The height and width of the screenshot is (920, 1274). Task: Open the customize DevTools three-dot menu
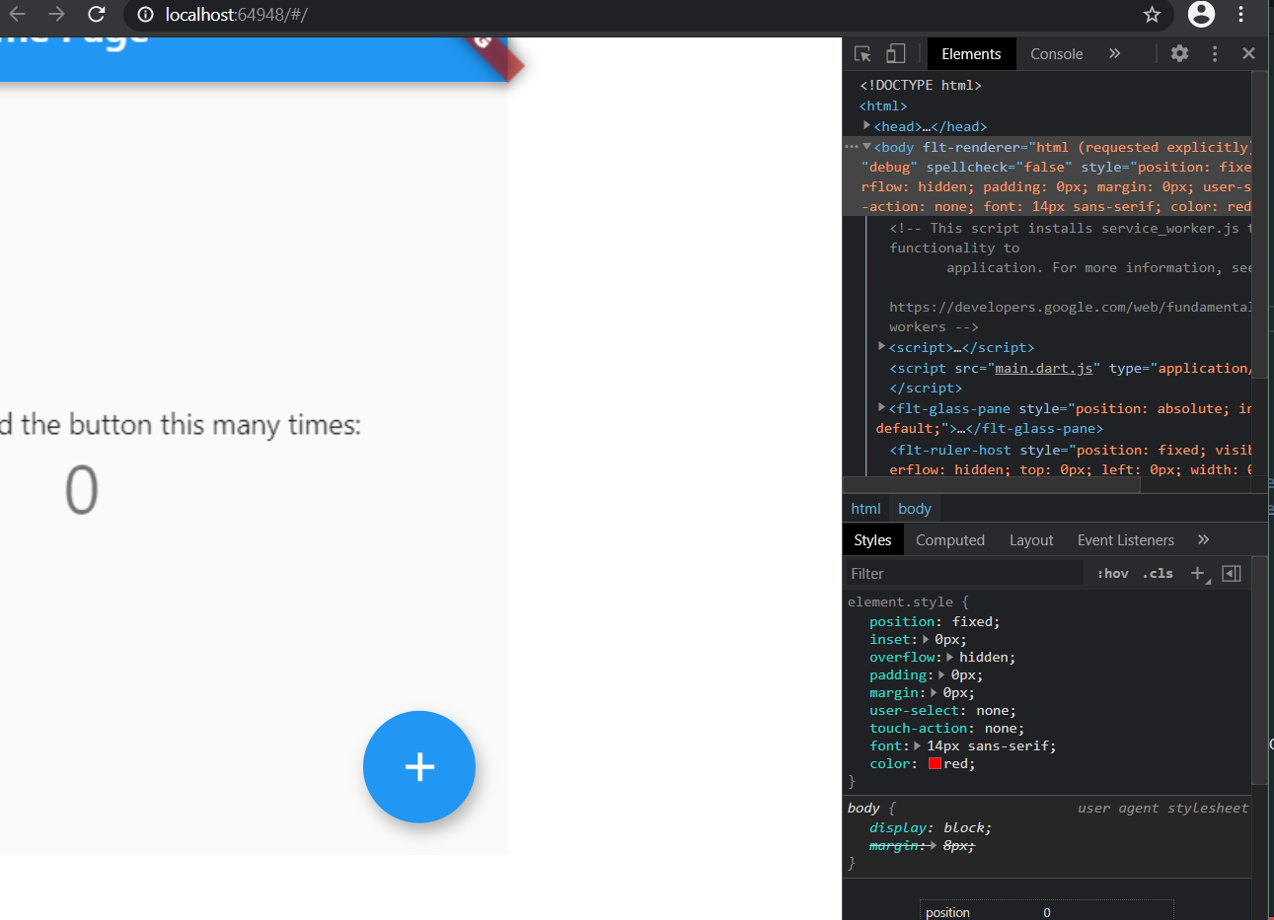click(1214, 53)
